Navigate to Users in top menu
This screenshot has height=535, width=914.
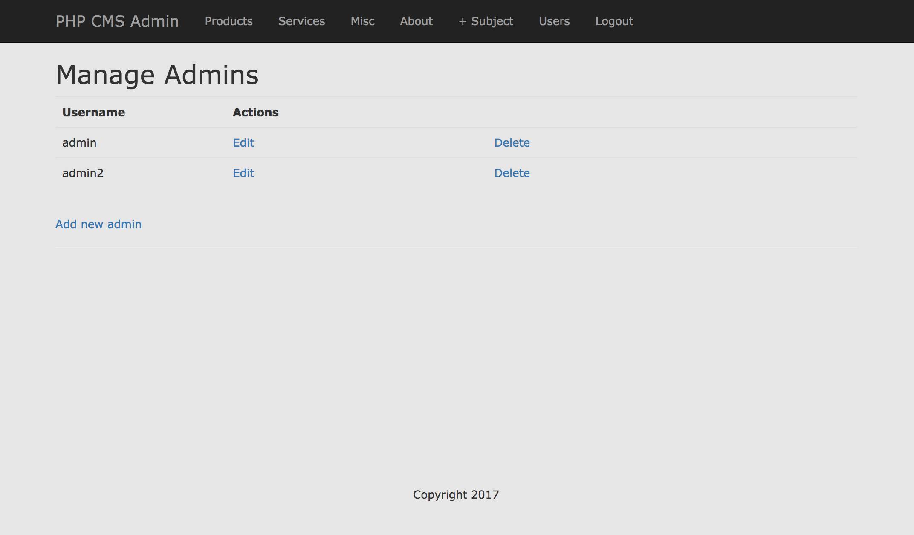point(554,21)
